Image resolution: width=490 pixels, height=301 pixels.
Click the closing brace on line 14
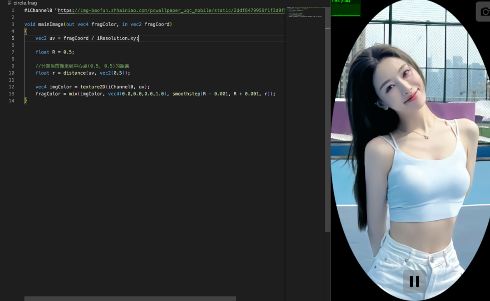coord(26,101)
